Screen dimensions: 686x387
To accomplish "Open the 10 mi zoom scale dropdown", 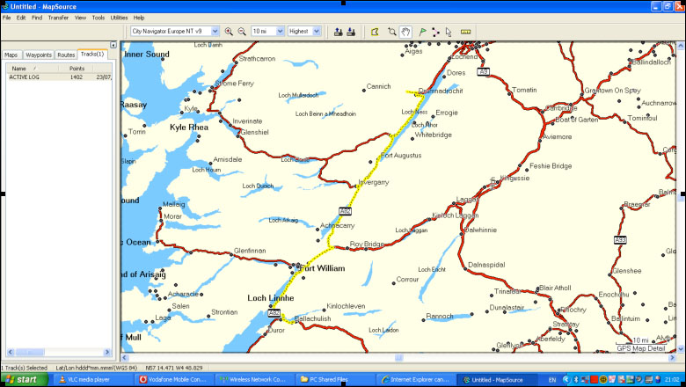I will click(x=281, y=31).
